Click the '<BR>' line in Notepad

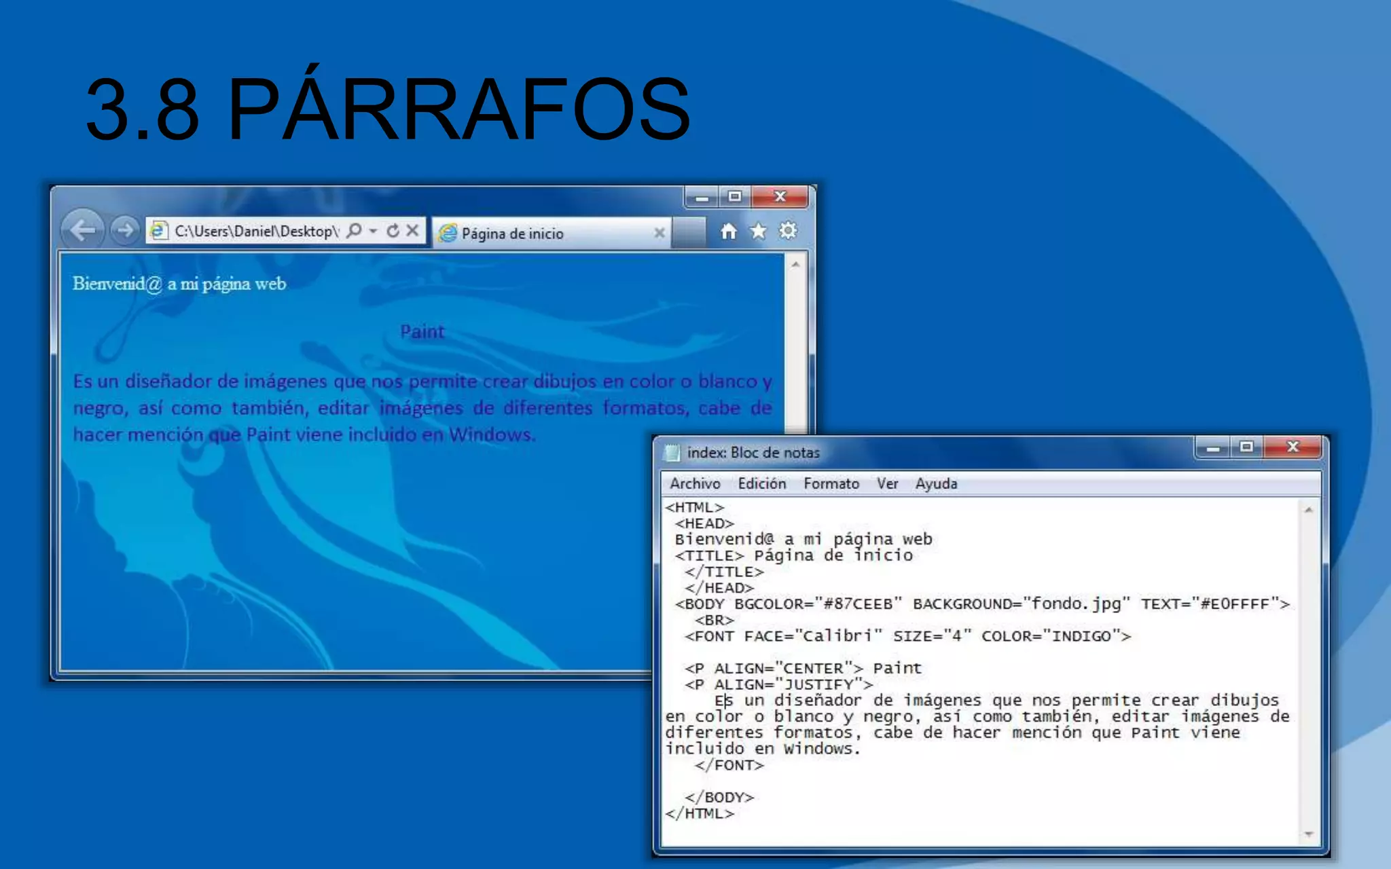[714, 620]
